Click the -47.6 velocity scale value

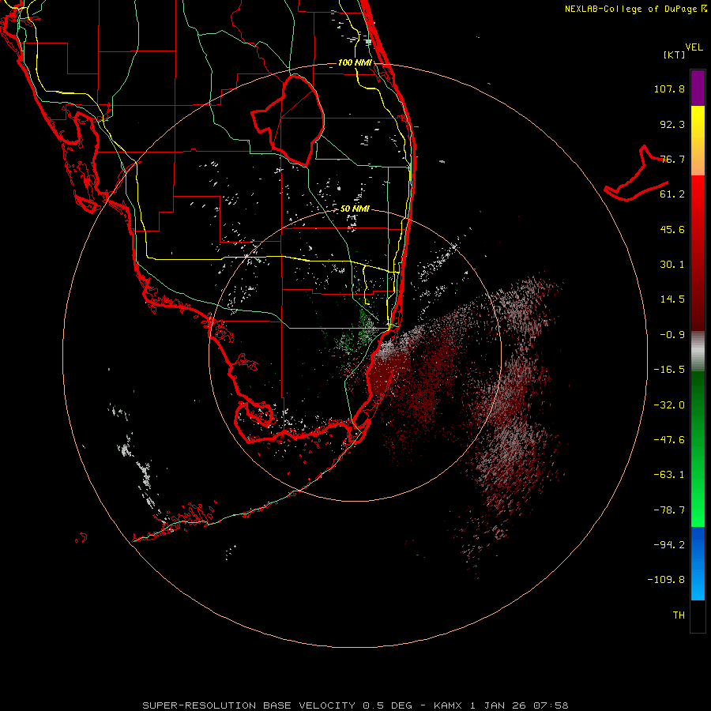[669, 440]
